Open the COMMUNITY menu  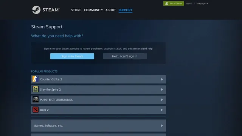coord(93,10)
